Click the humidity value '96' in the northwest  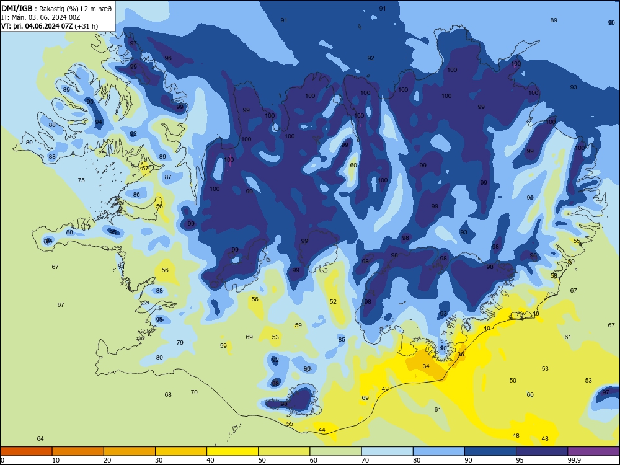pyautogui.click(x=168, y=58)
